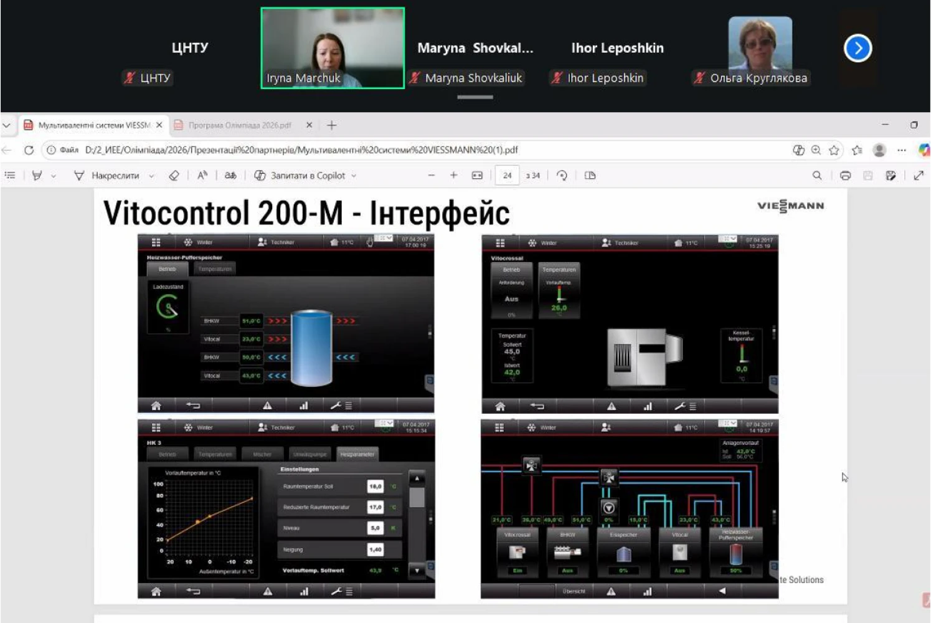Screen dimensions: 931x623
Task: Select the Мультивалентні системи VIESSMANN tab
Action: (x=93, y=125)
